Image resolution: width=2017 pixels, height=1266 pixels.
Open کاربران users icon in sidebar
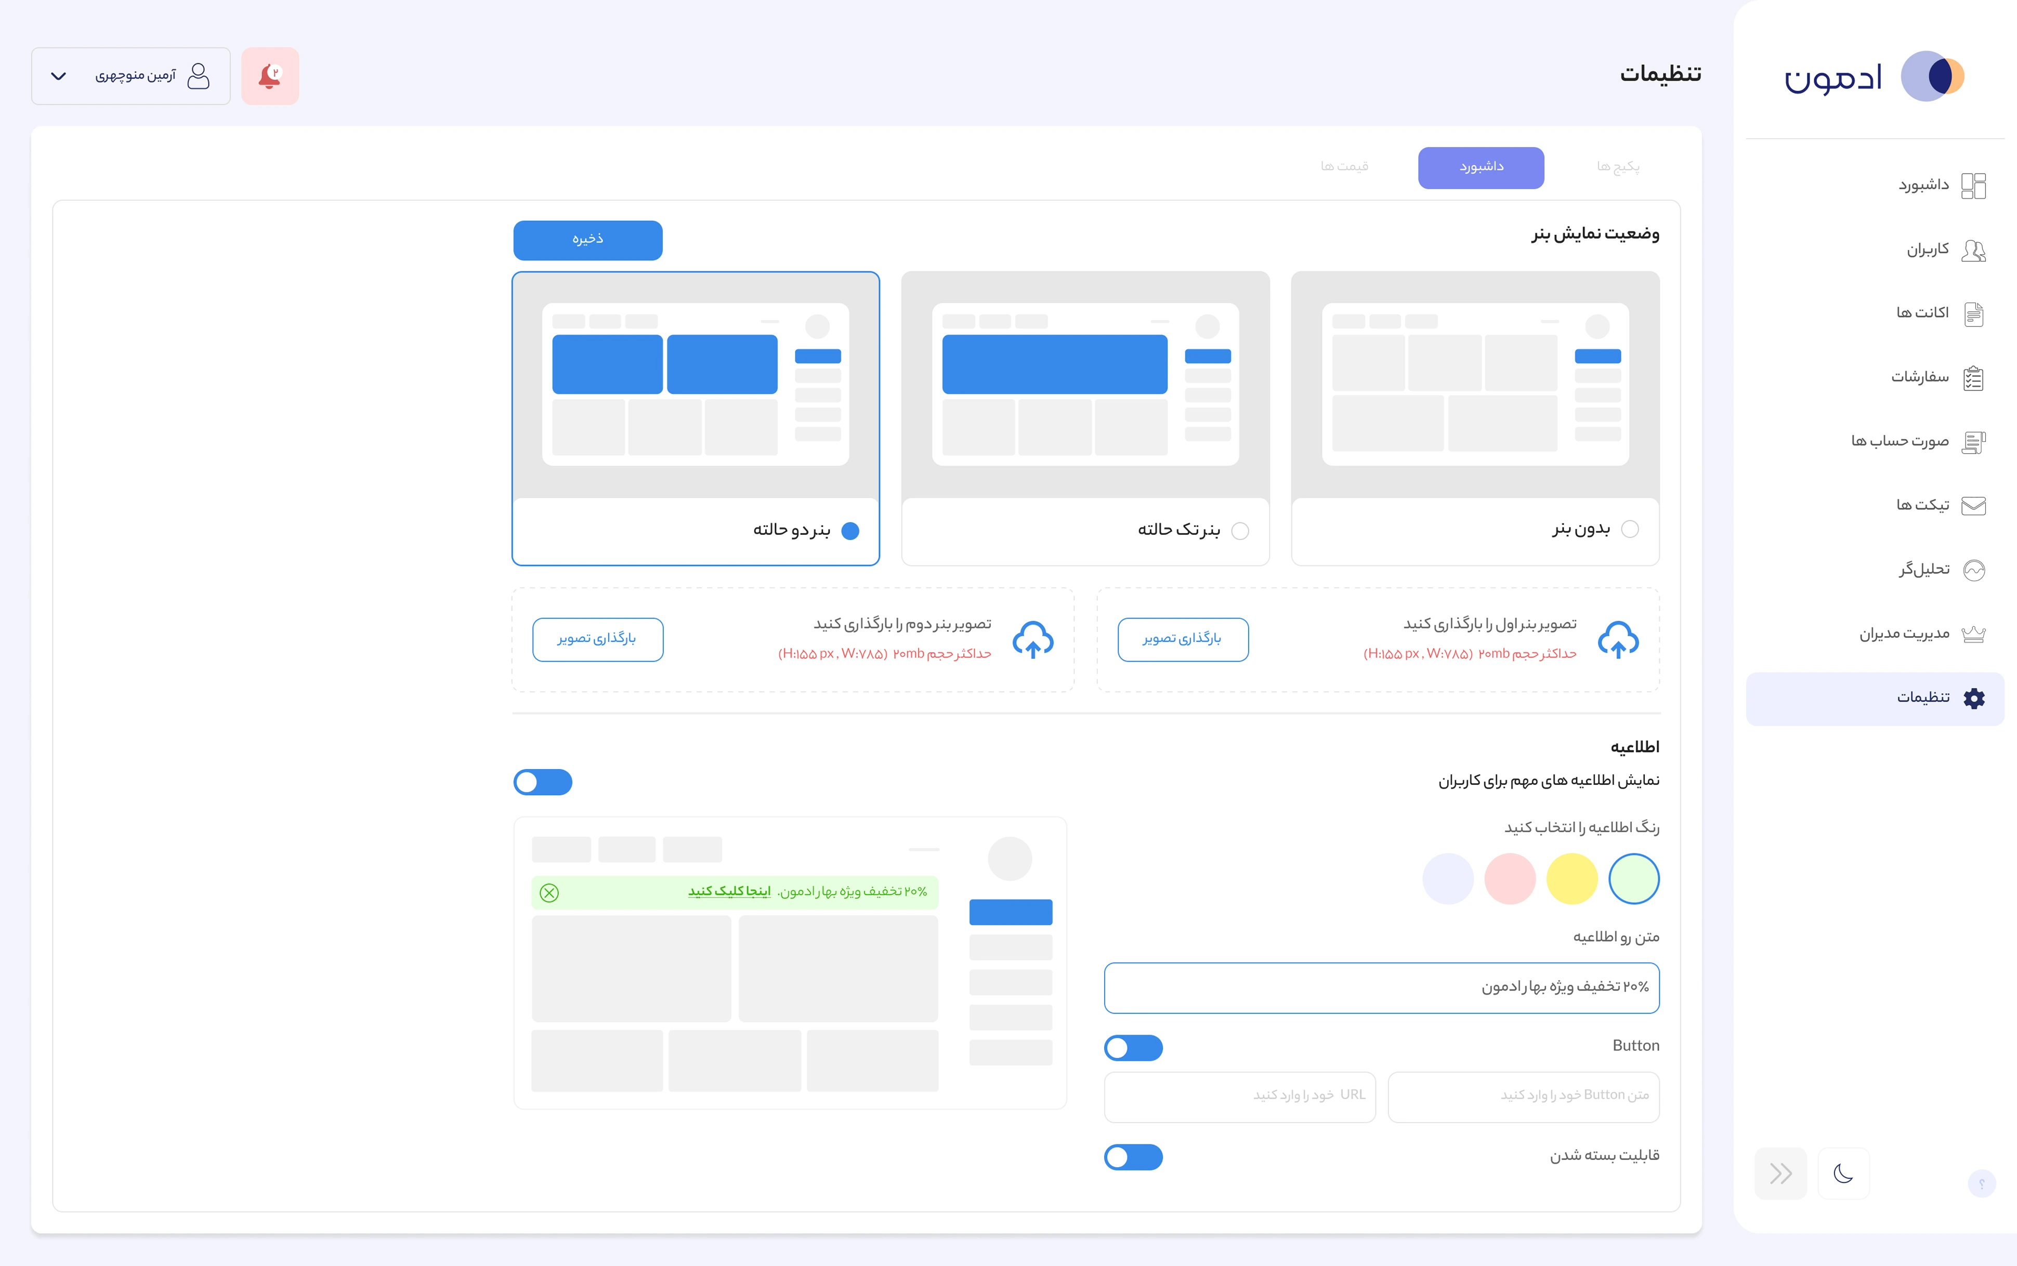[x=1973, y=249]
